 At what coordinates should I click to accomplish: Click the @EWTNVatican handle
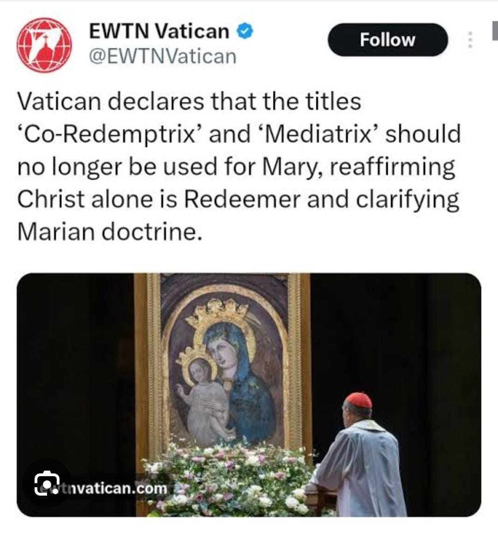pyautogui.click(x=163, y=56)
